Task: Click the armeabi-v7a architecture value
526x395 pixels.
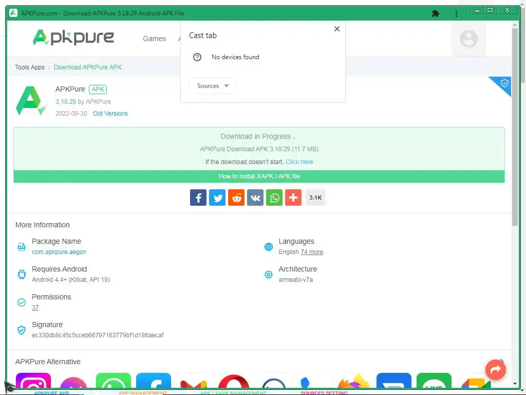Action: coord(295,280)
